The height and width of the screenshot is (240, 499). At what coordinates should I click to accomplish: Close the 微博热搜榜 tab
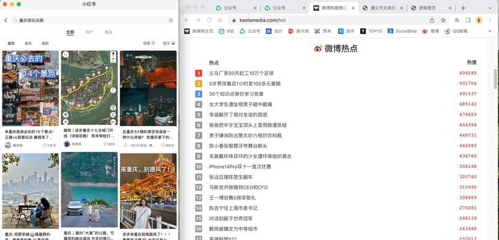pyautogui.click(x=353, y=8)
